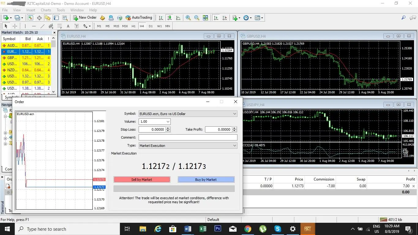Click the Comment input field
Viewport: 418px width, 235px height.
click(188, 137)
